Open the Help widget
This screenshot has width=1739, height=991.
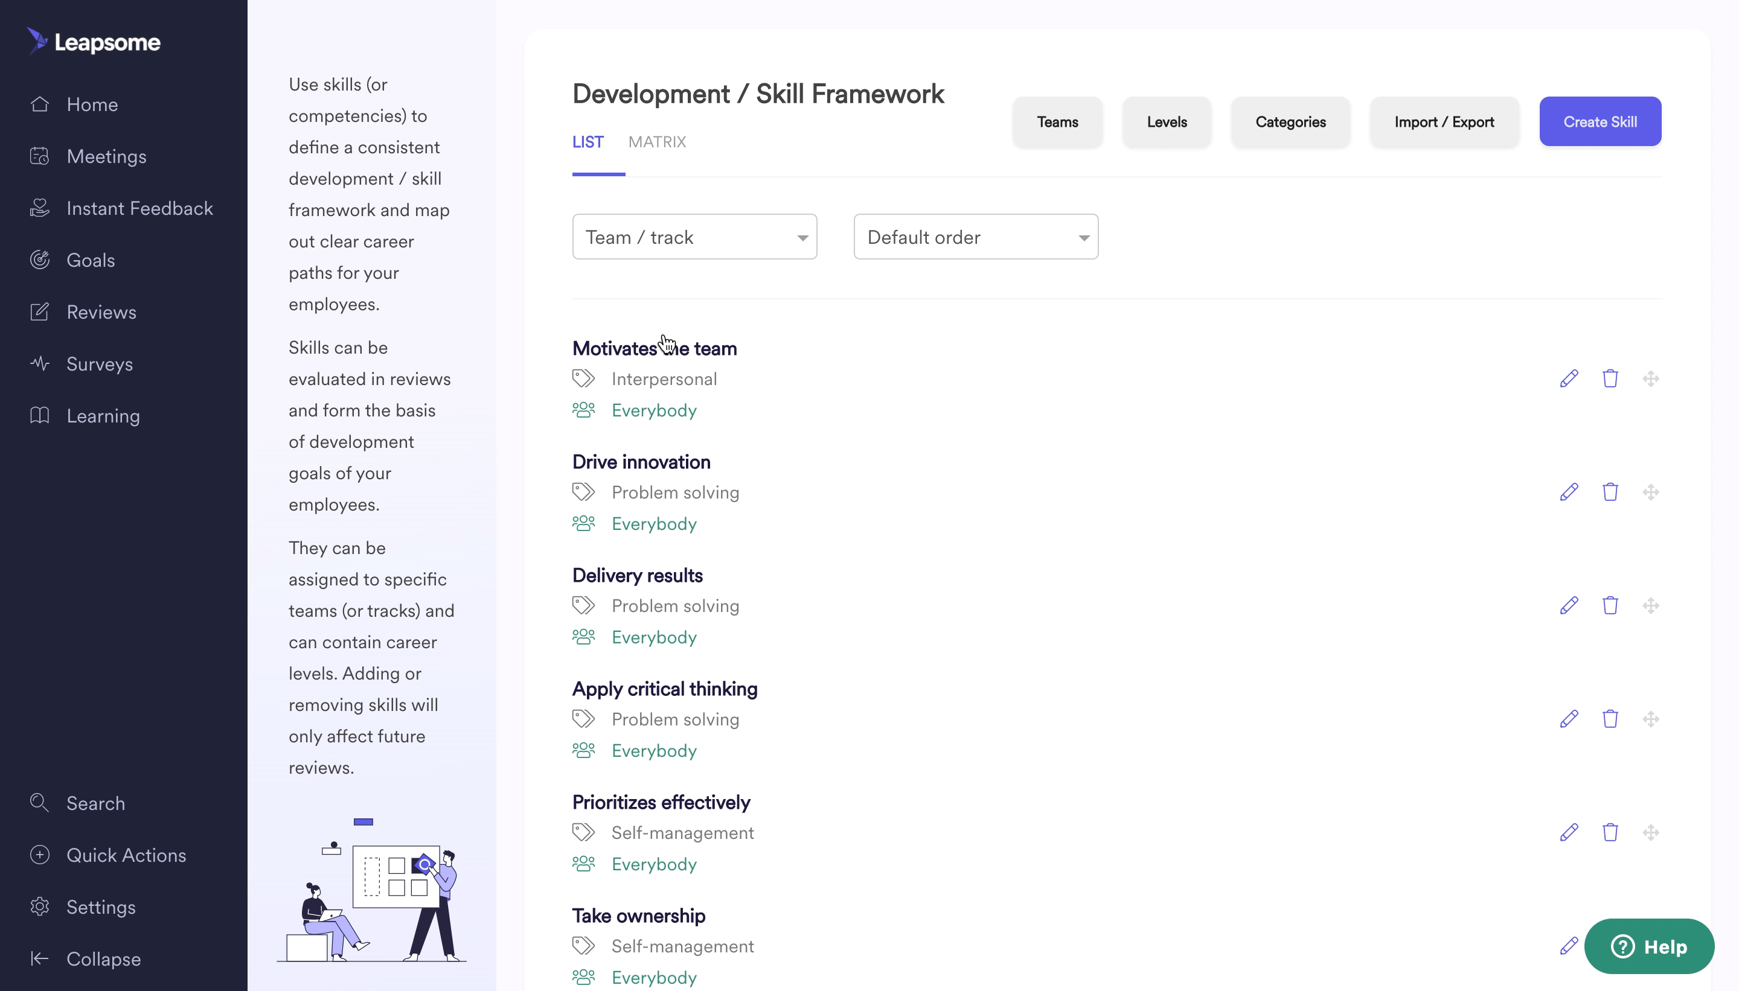tap(1648, 946)
